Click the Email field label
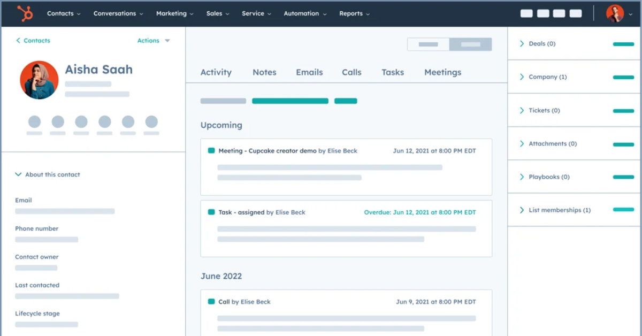642x336 pixels. tap(24, 200)
